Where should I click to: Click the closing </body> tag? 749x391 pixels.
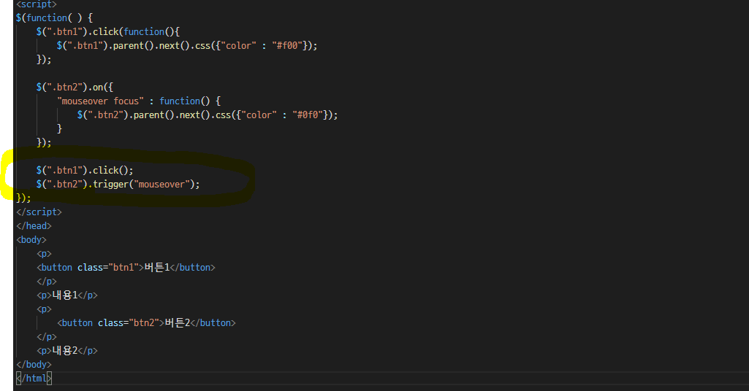tap(34, 364)
